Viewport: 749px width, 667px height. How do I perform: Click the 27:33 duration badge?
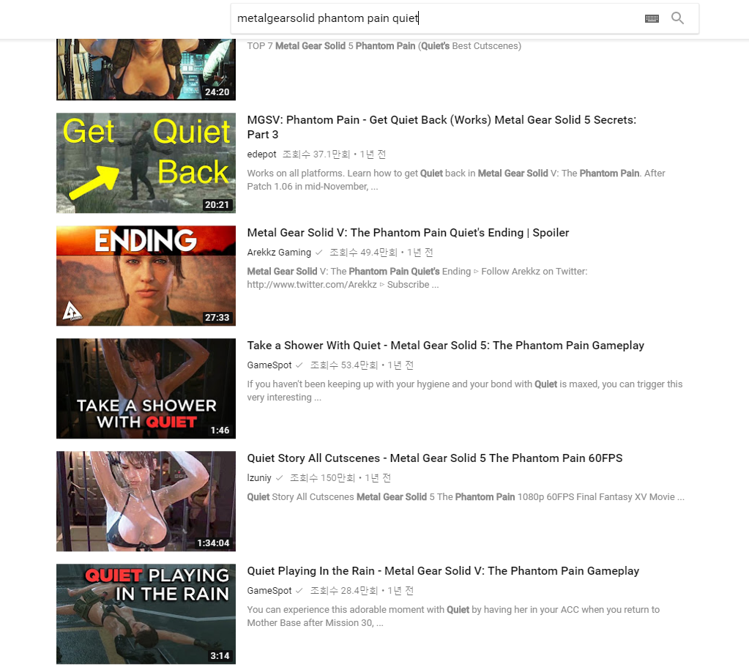[x=217, y=318]
